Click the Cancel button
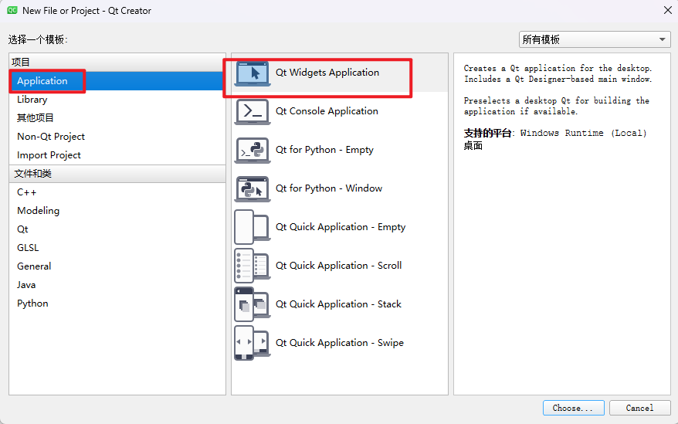Screen dimensions: 678x424 coord(639,408)
